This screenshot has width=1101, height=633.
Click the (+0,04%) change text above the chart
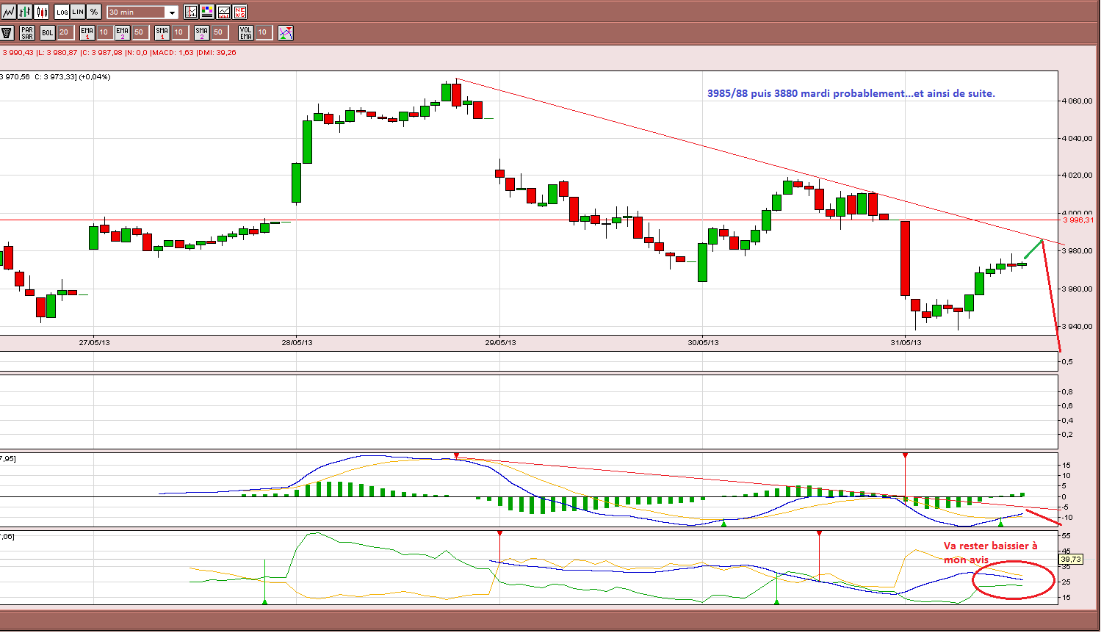coord(95,76)
